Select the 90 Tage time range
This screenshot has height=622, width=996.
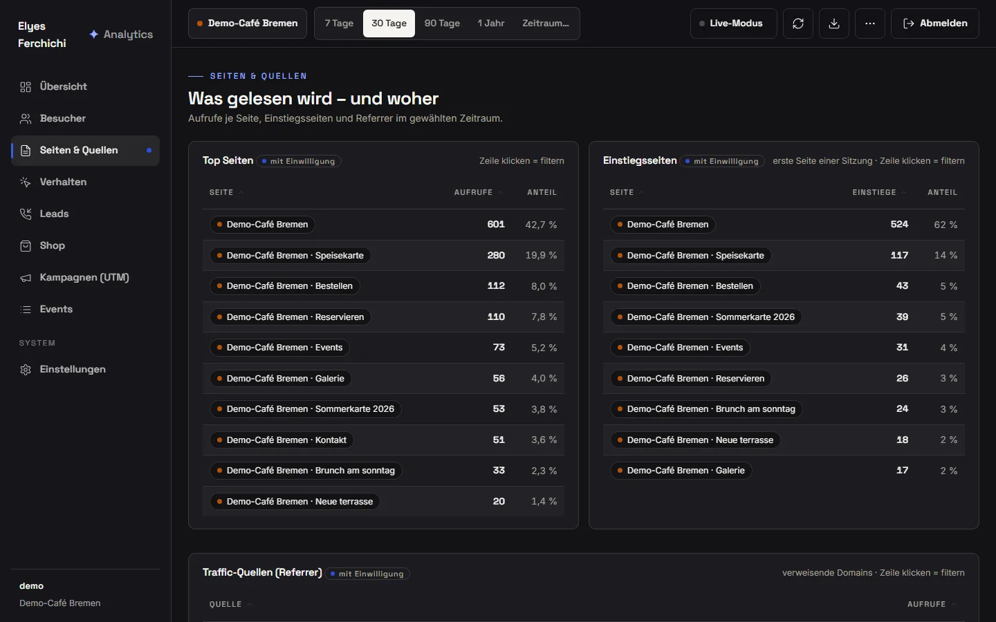click(x=442, y=23)
